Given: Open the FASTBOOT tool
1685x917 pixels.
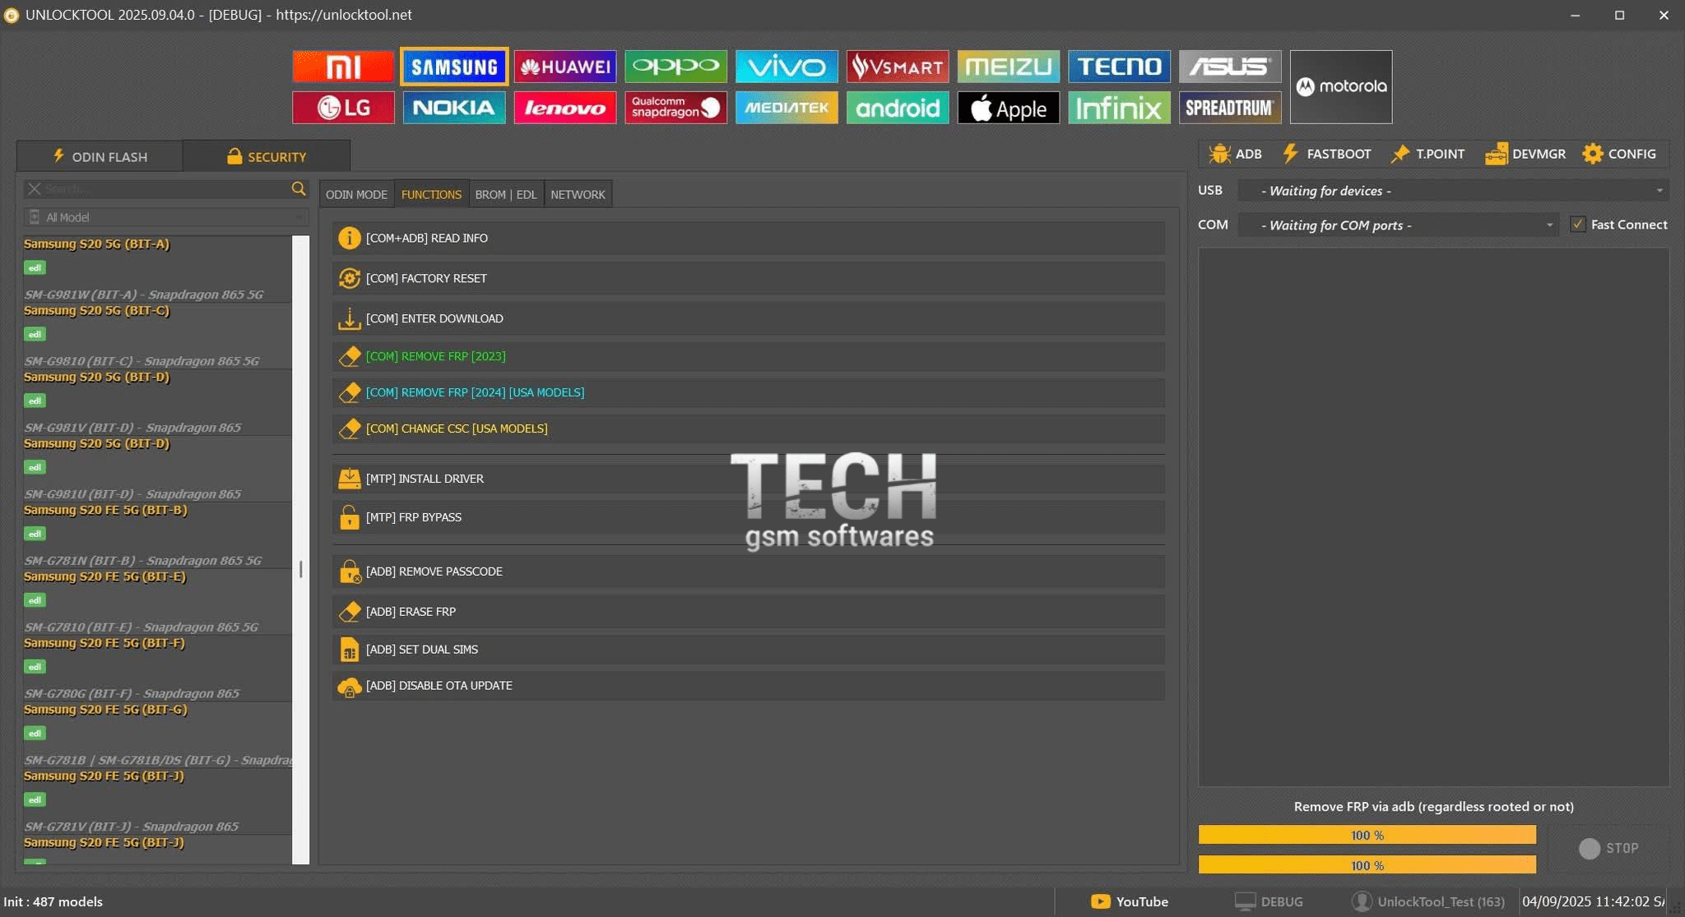Looking at the screenshot, I should [x=1326, y=154].
